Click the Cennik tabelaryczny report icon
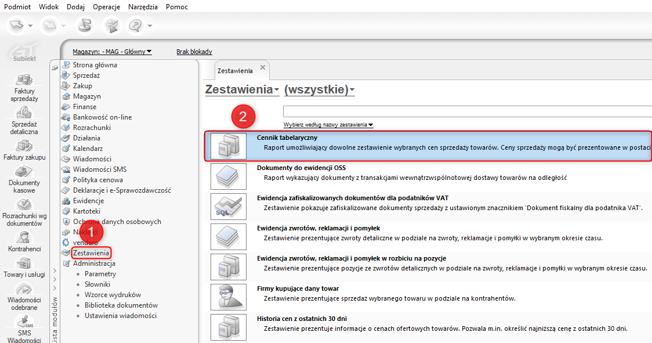 pos(229,146)
